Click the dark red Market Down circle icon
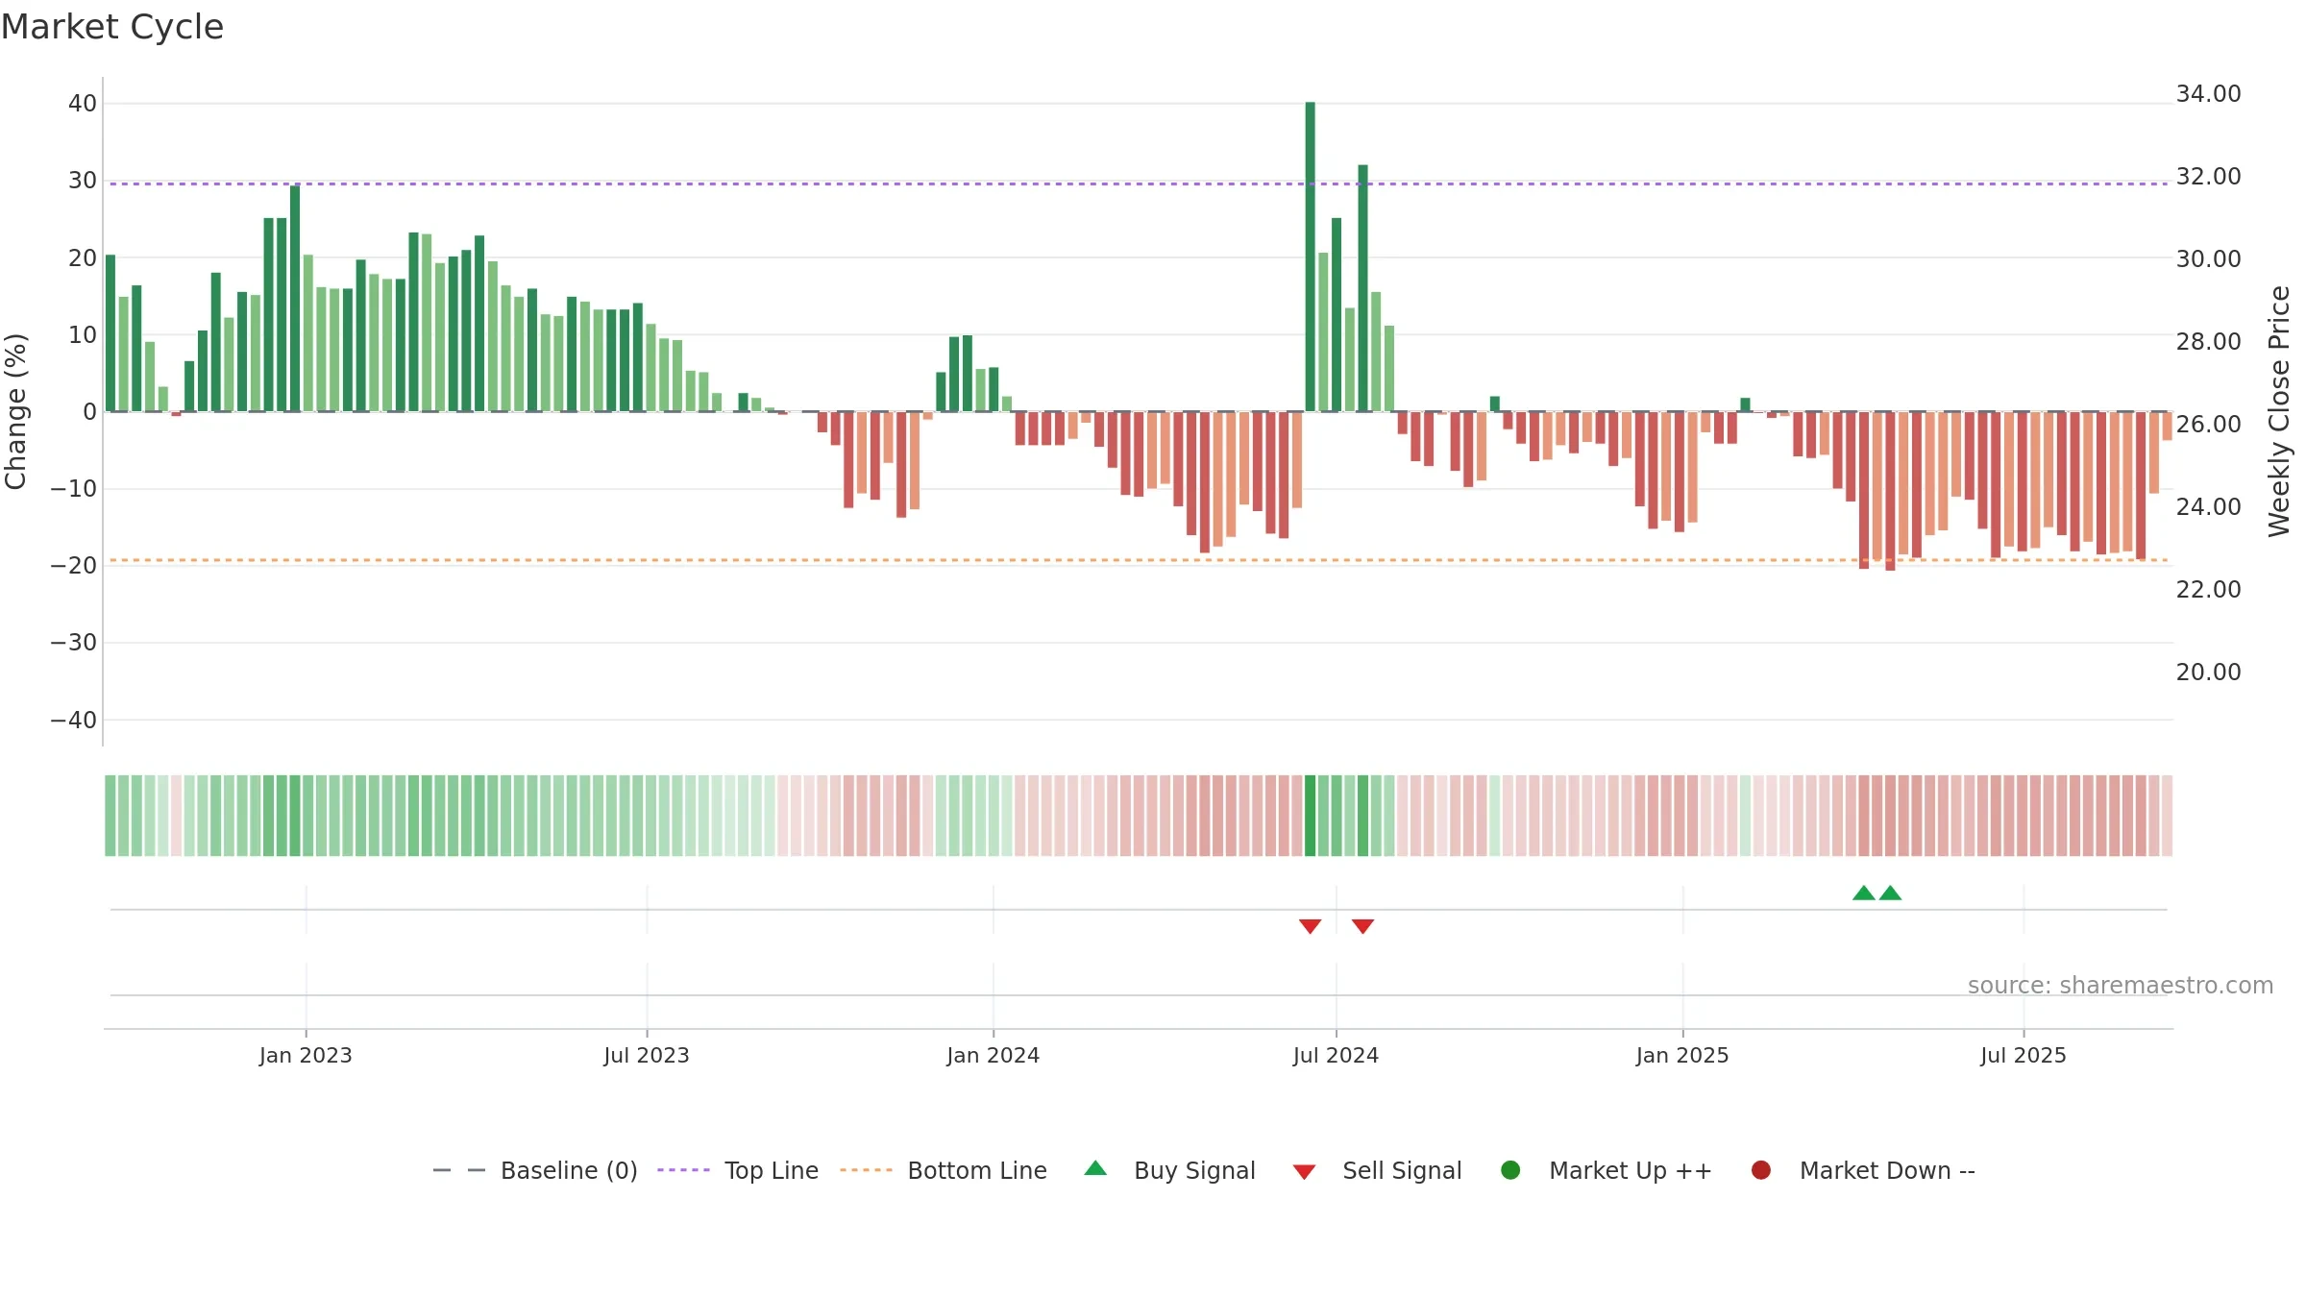 point(1761,1170)
